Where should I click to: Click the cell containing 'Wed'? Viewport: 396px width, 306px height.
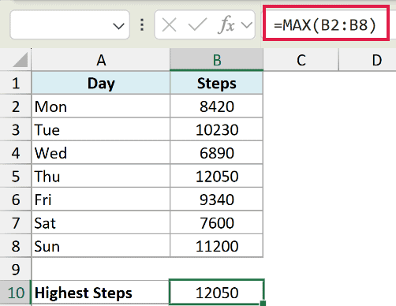pyautogui.click(x=101, y=153)
